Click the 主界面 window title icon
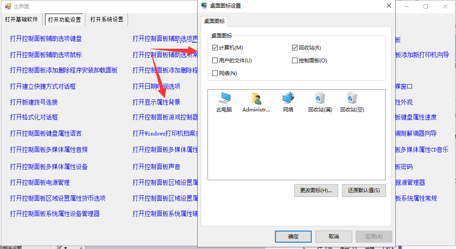This screenshot has height=249, width=456. coord(8,6)
